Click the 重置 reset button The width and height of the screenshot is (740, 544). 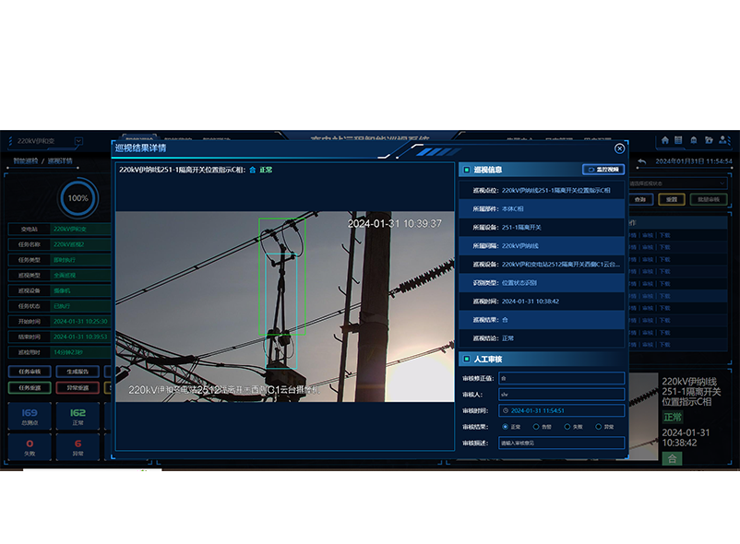tap(673, 198)
